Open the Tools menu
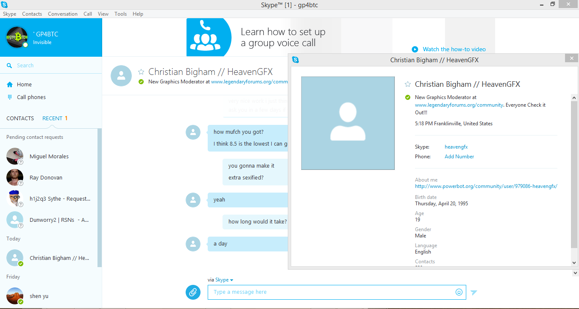Image resolution: width=579 pixels, height=309 pixels. [120, 14]
